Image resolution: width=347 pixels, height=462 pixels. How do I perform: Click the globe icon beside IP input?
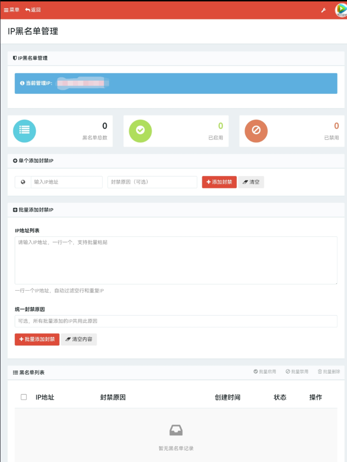point(23,182)
